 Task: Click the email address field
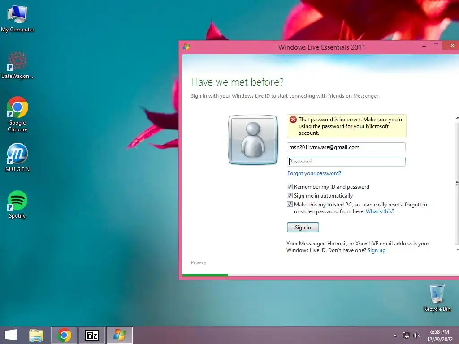(346, 147)
